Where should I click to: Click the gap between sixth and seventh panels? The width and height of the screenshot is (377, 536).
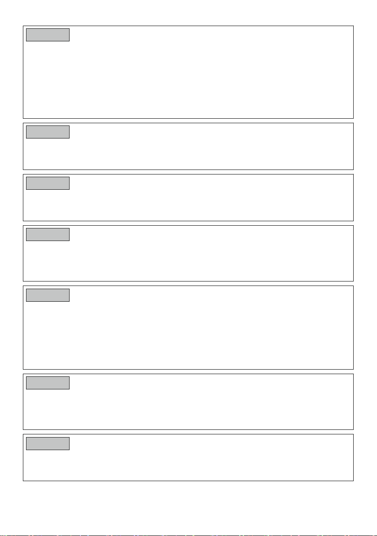(188, 432)
